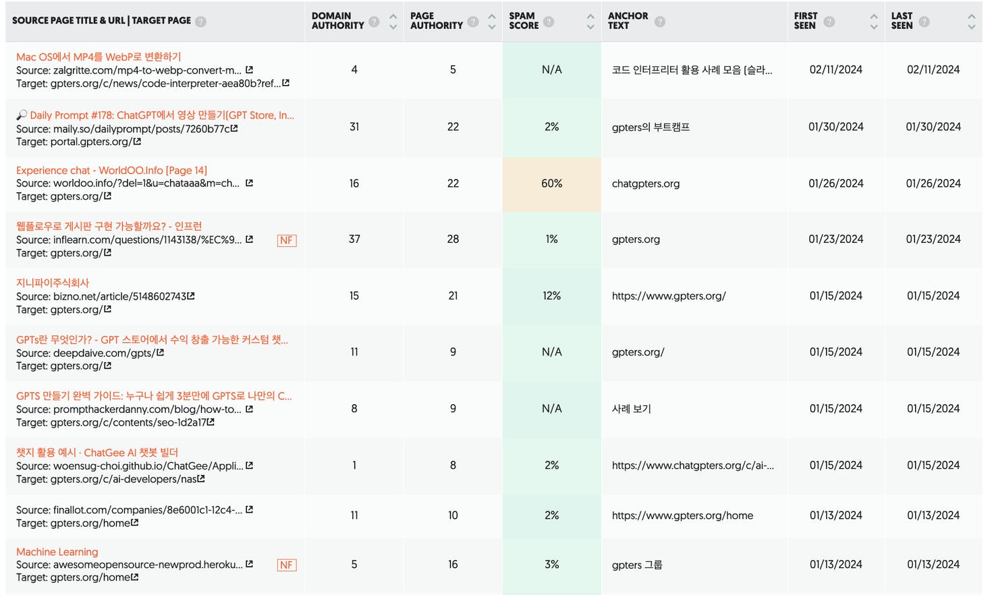Sort table by Page Authority arrows
Image resolution: width=992 pixels, height=595 pixels.
pos(492,22)
